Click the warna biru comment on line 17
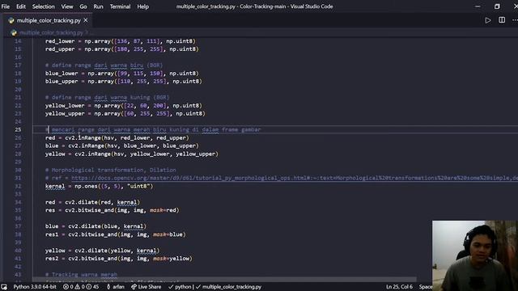The height and width of the screenshot is (291, 518). [x=104, y=65]
